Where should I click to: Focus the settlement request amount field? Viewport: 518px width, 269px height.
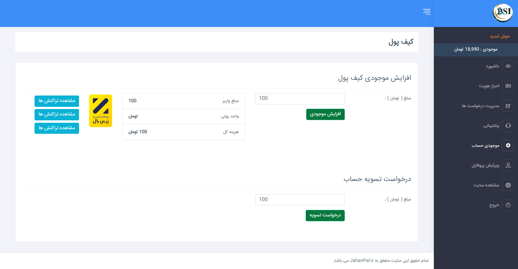[300, 200]
